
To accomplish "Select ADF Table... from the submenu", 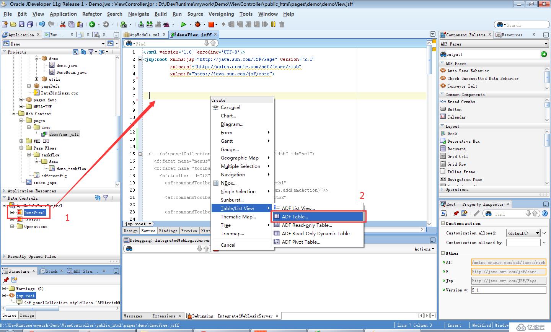I will click(x=318, y=216).
